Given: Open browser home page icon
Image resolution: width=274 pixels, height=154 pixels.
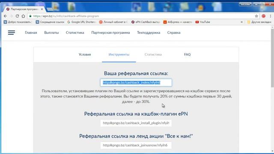Looking at the screenshot, I should pyautogui.click(x=23, y=16).
